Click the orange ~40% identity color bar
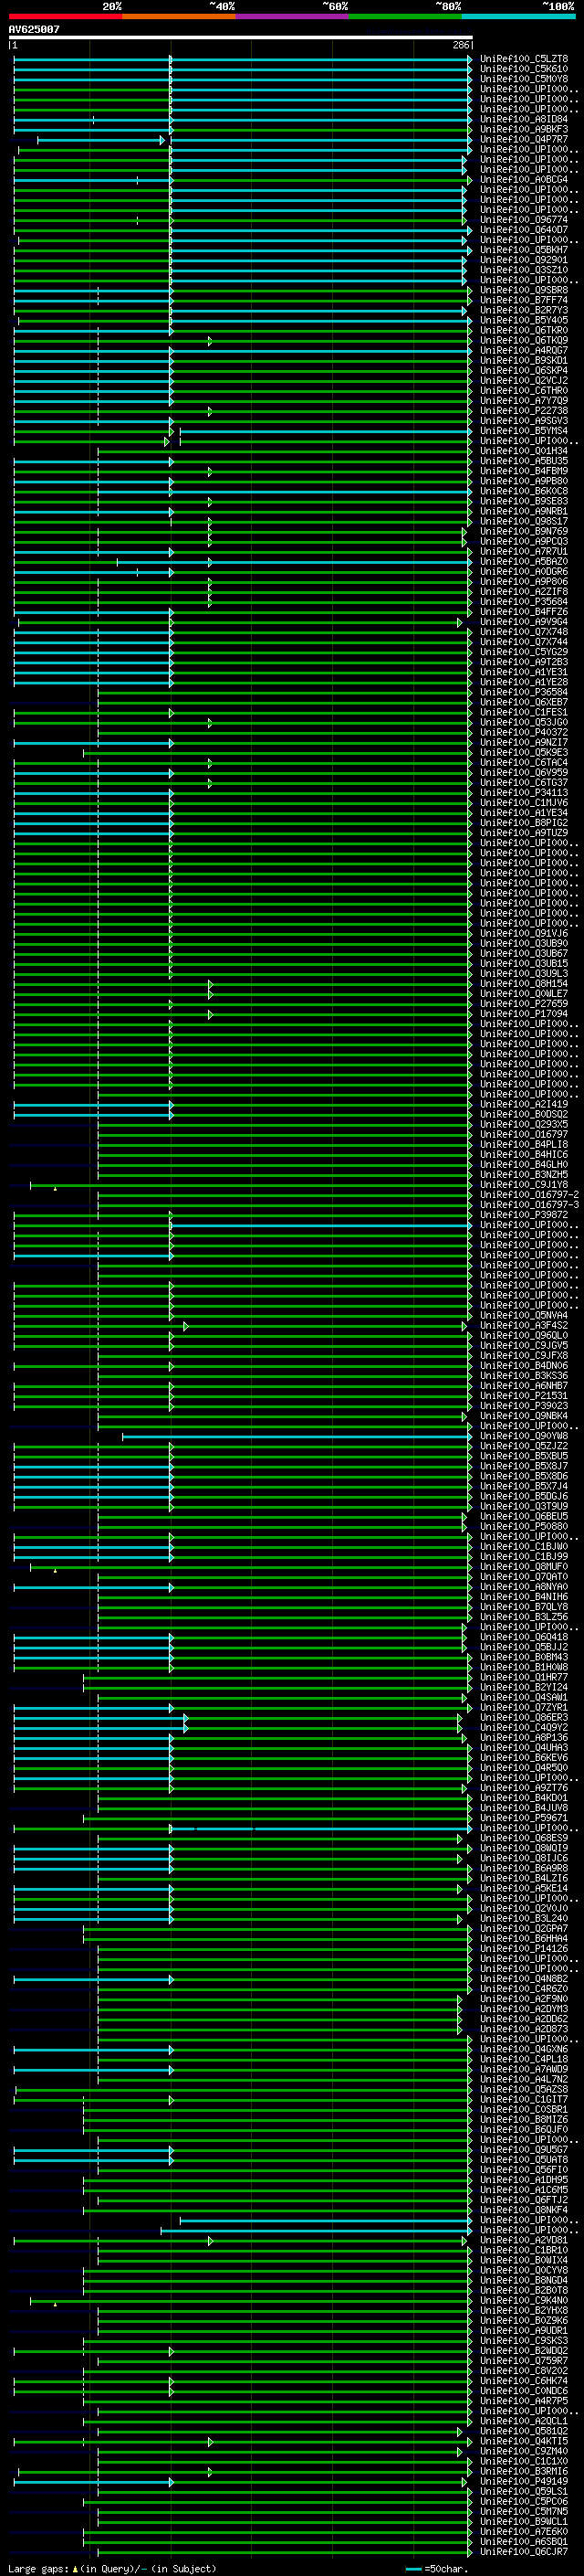 [x=179, y=16]
